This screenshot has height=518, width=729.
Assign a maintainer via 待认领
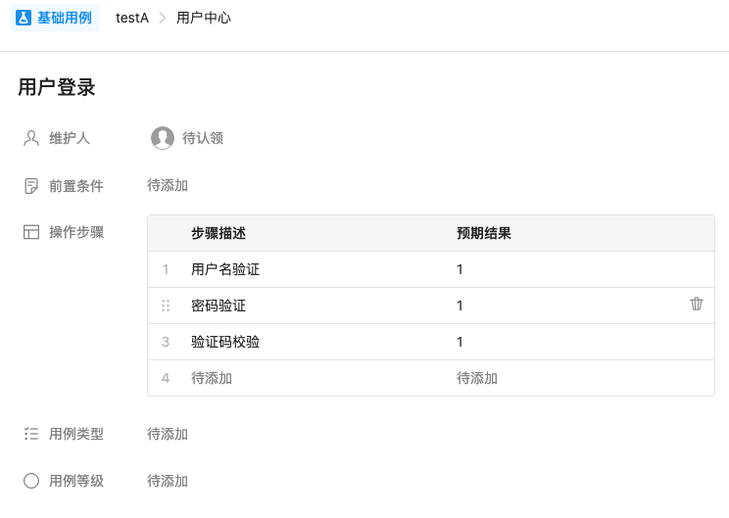tap(203, 138)
